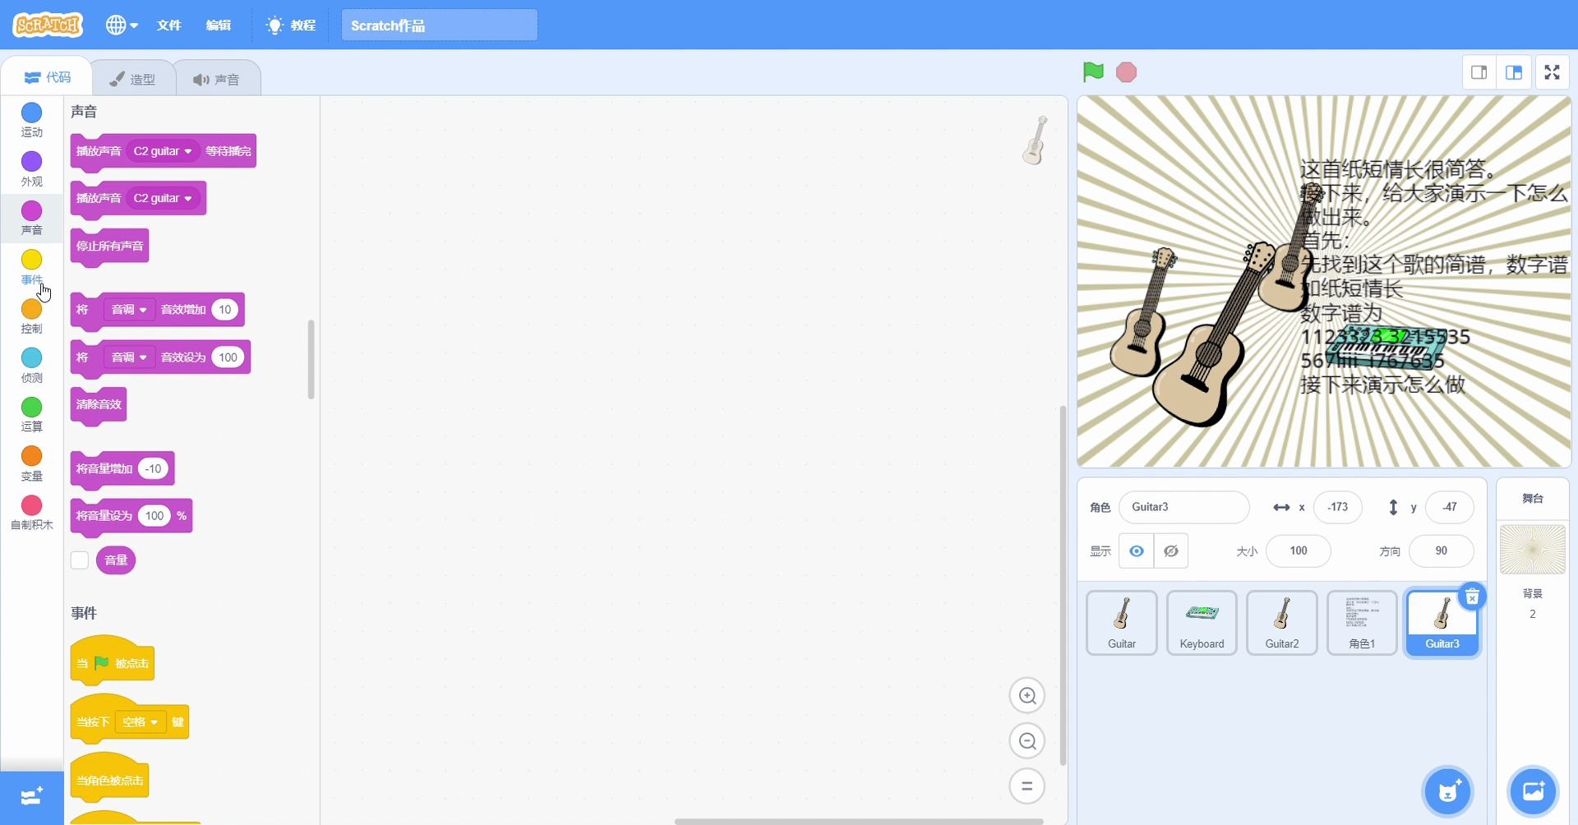Image resolution: width=1578 pixels, height=825 pixels.
Task: Select the 运动 (Motion) block category
Action: tap(30, 119)
